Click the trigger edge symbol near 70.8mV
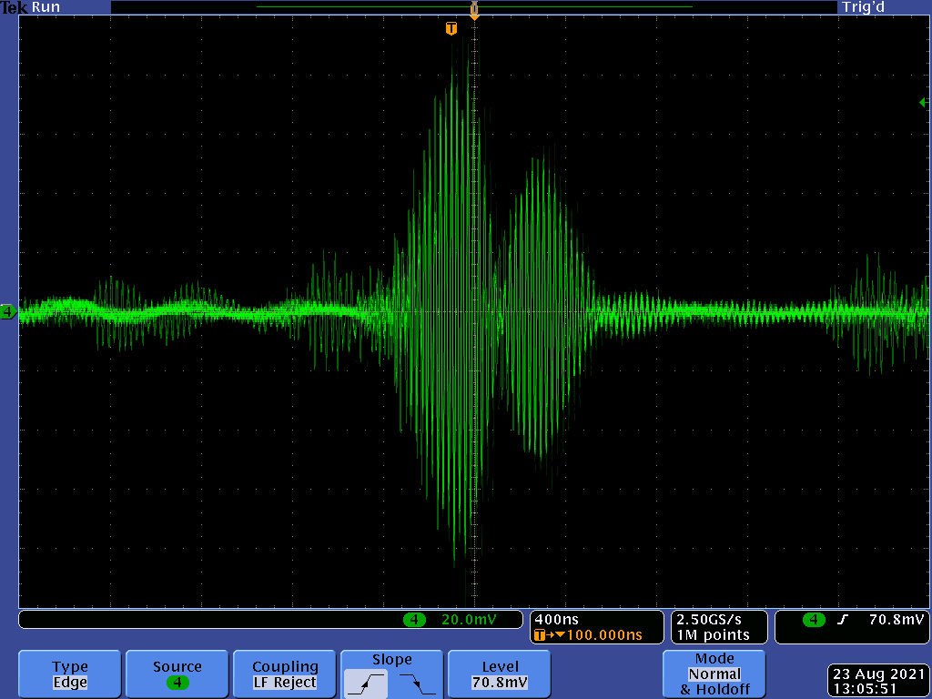Viewport: 932px width, 699px height. pos(843,620)
